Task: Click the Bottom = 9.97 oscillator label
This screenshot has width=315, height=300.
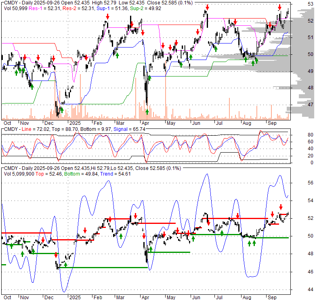Action: [96, 129]
